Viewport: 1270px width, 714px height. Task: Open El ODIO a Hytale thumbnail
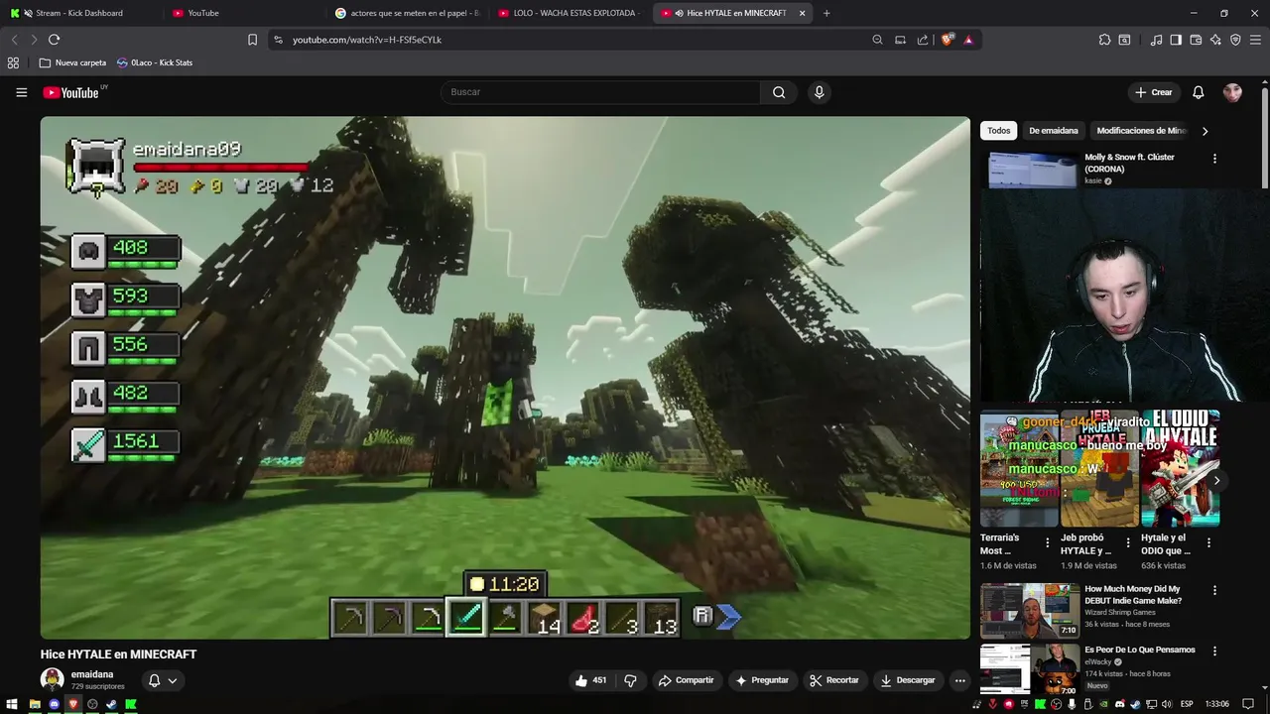(1180, 468)
